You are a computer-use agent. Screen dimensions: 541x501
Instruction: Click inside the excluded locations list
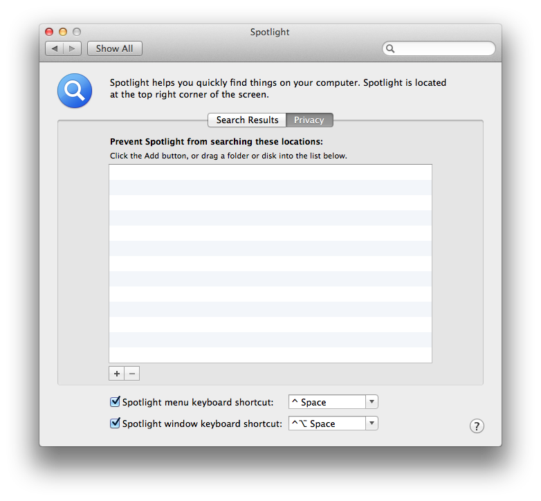pyautogui.click(x=270, y=264)
